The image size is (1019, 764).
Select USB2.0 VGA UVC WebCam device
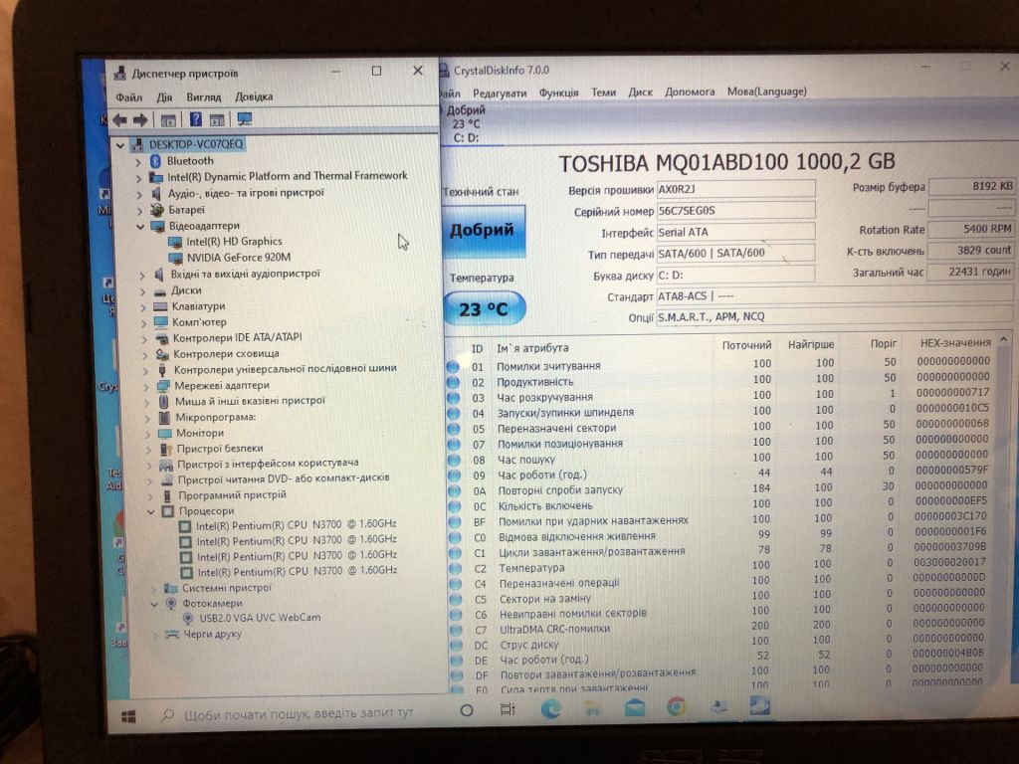pos(260,618)
